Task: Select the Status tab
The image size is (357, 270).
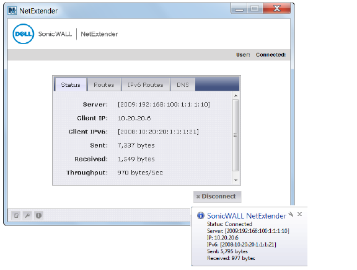Action: (x=71, y=85)
